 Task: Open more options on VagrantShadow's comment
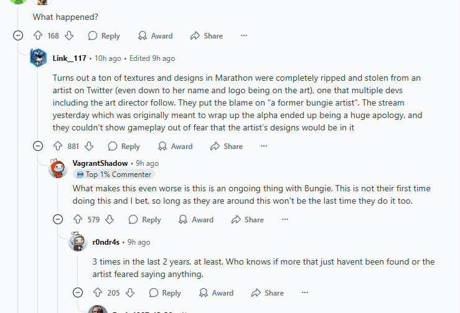pyautogui.click(x=285, y=220)
